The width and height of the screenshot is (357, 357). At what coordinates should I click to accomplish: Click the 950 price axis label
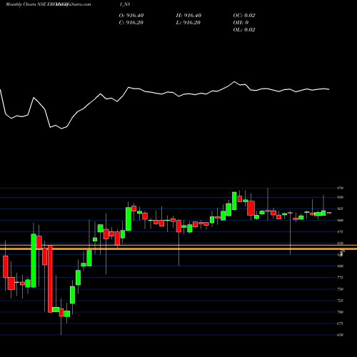tap(340, 197)
